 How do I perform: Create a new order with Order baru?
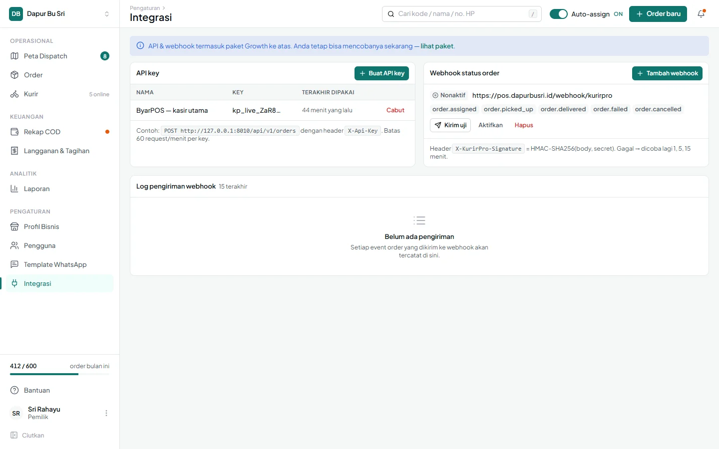[x=658, y=14]
